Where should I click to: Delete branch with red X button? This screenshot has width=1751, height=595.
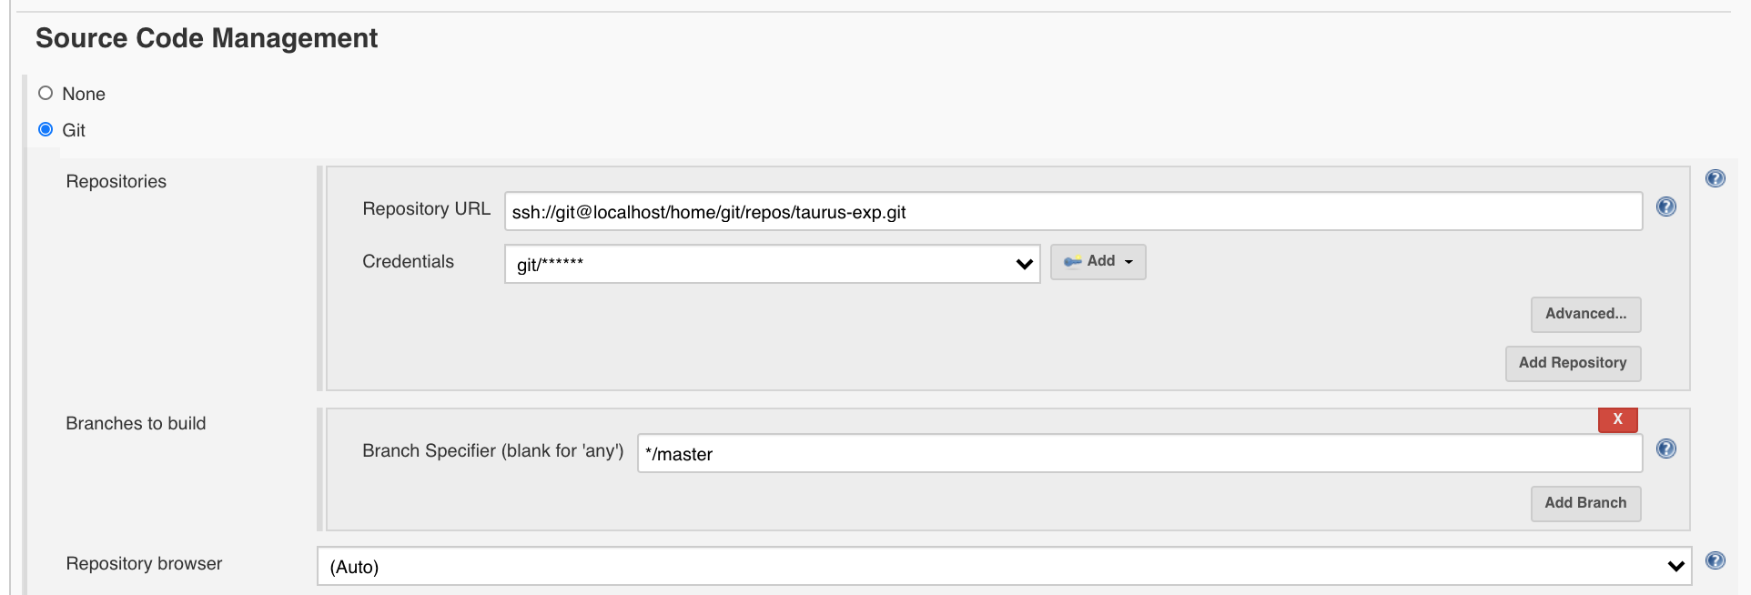pos(1617,419)
